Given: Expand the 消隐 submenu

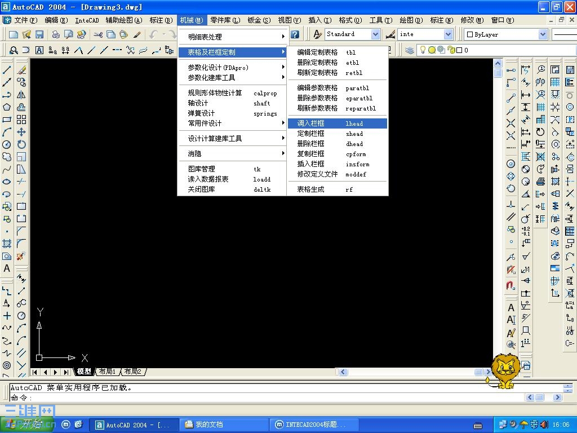Looking at the screenshot, I should click(232, 153).
